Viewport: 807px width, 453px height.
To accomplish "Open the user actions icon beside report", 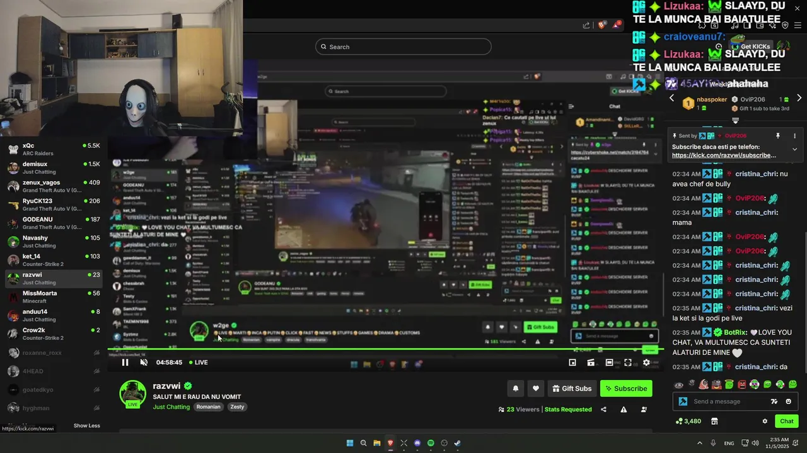I will pyautogui.click(x=644, y=410).
